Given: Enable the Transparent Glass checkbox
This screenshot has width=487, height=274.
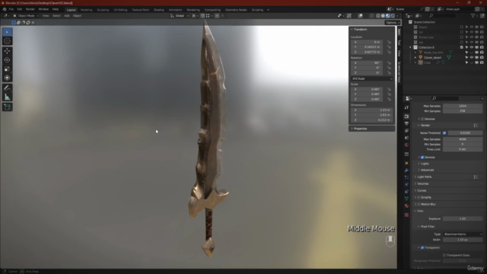Looking at the screenshot, I should click(x=444, y=255).
